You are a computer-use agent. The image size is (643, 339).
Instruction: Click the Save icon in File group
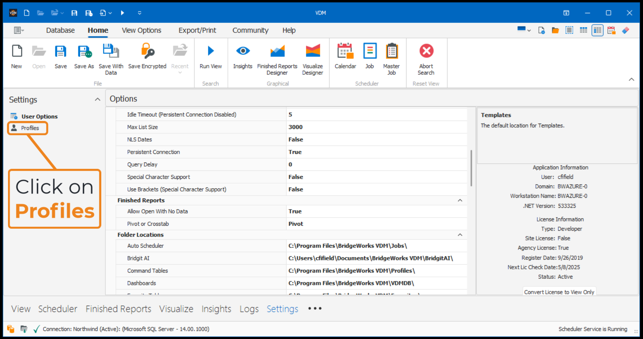[61, 56]
